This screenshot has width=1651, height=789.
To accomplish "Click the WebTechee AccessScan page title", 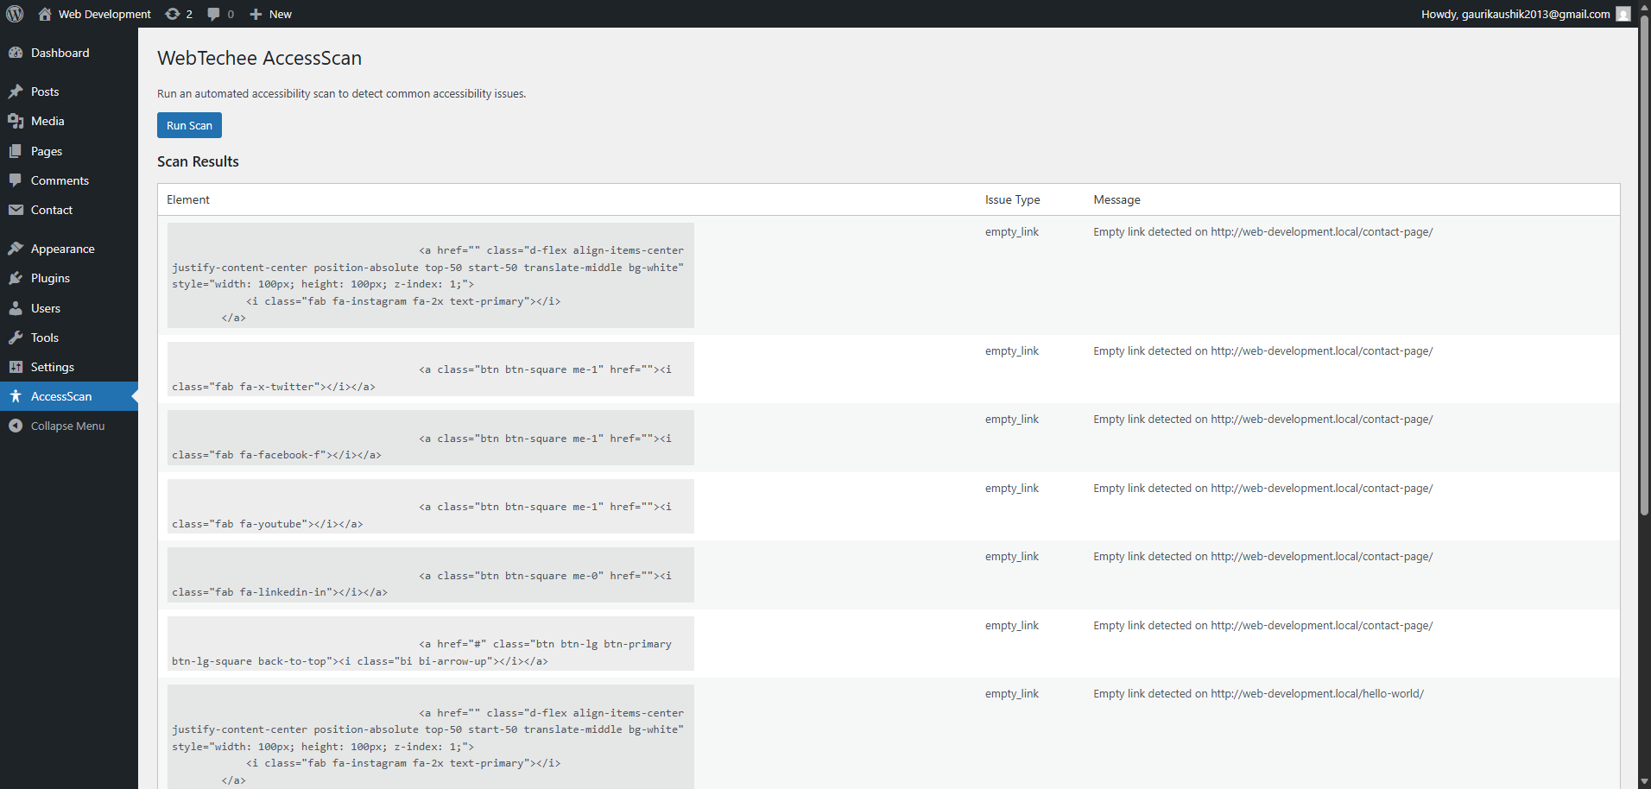I will (x=259, y=58).
